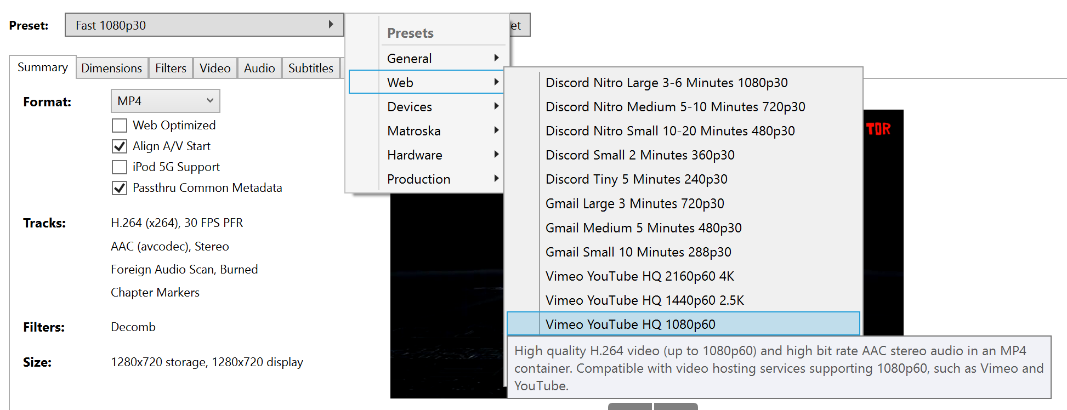The height and width of the screenshot is (410, 1067).
Task: Switch to the Summary tab
Action: click(43, 67)
